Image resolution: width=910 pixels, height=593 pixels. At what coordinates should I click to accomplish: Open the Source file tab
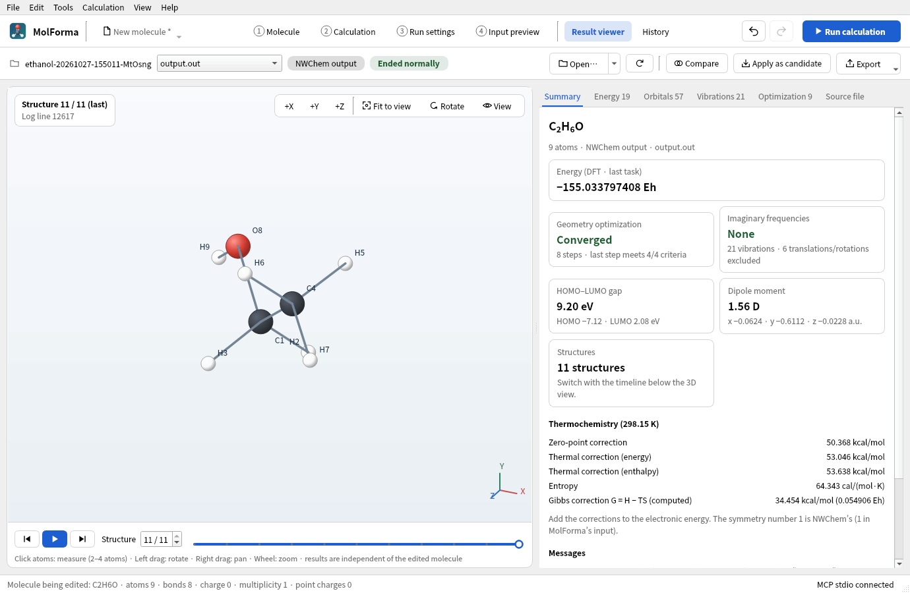(x=845, y=96)
